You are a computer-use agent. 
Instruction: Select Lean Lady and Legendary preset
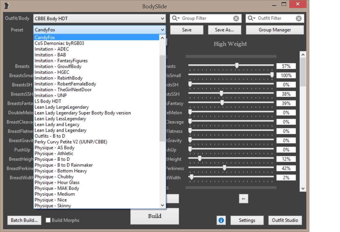coord(97,130)
